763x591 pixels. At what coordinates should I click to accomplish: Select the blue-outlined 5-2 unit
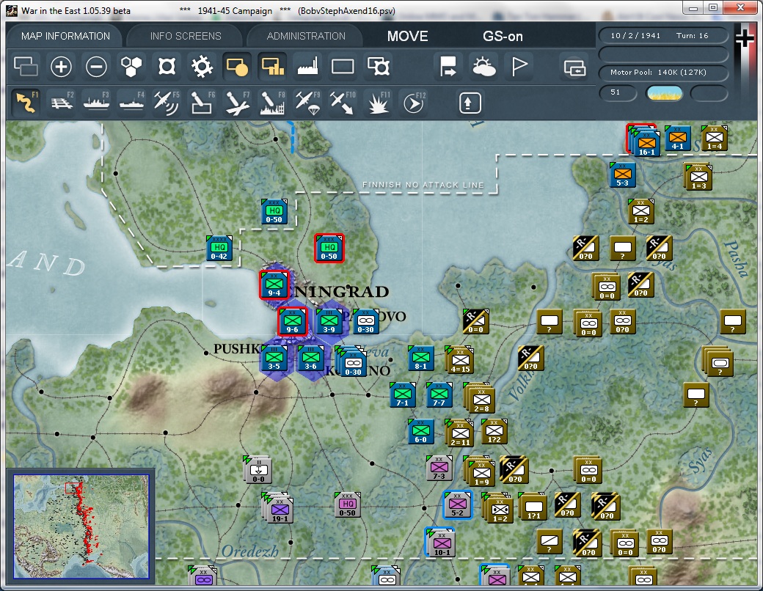[x=457, y=505]
